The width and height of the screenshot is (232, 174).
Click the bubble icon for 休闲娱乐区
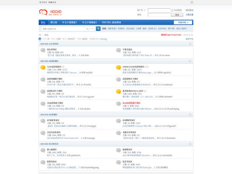(x=118, y=150)
